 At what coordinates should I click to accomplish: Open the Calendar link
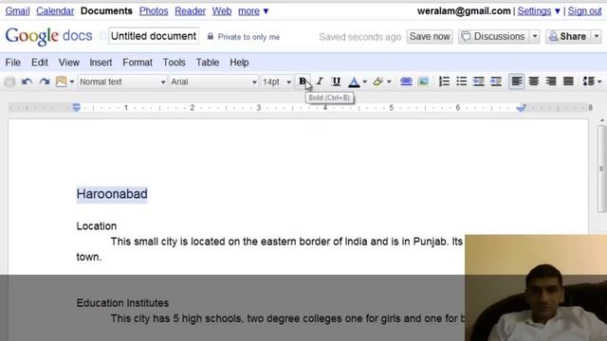(55, 10)
